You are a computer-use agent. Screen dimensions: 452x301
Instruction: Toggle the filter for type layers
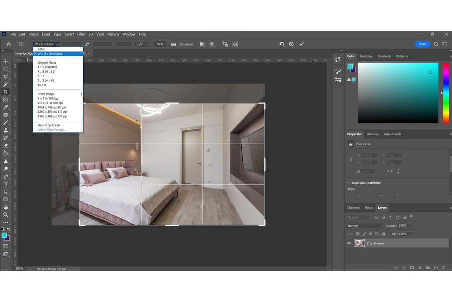click(x=391, y=217)
